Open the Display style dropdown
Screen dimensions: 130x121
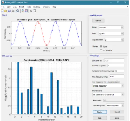coord(108,95)
